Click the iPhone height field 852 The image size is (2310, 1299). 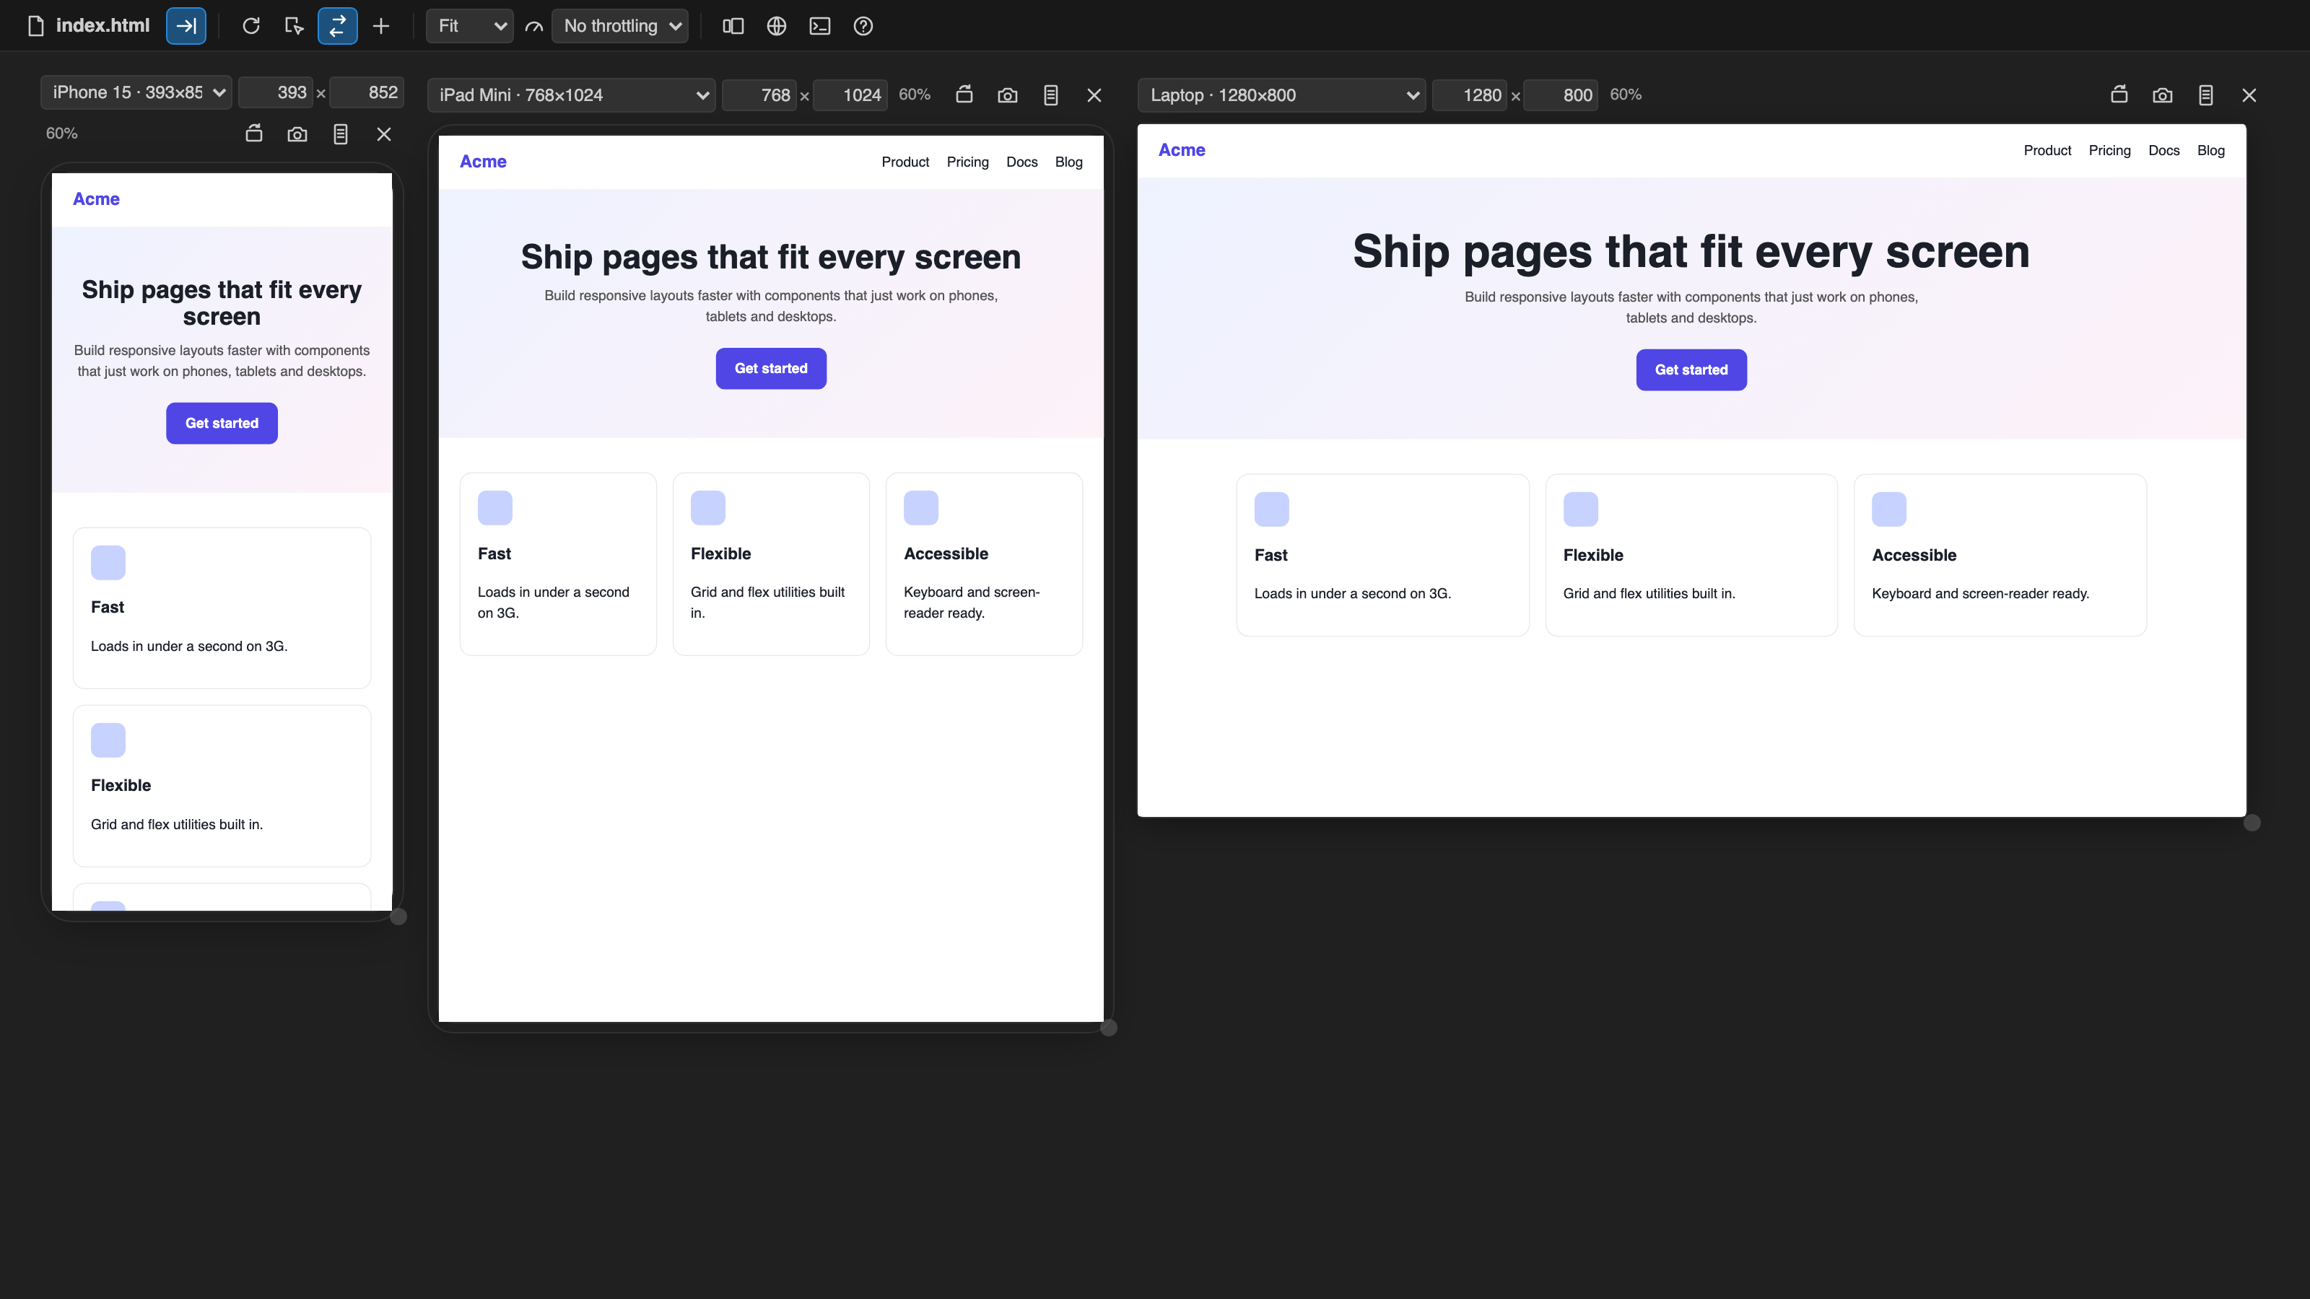point(367,92)
